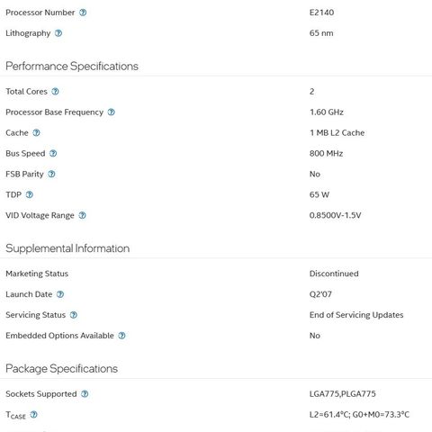Open the TDP info icon

click(x=30, y=194)
